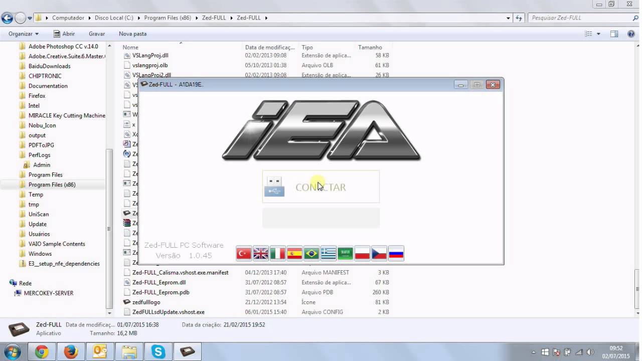Select the vslangproj.olb file
This screenshot has height=361, width=642.
150,65
